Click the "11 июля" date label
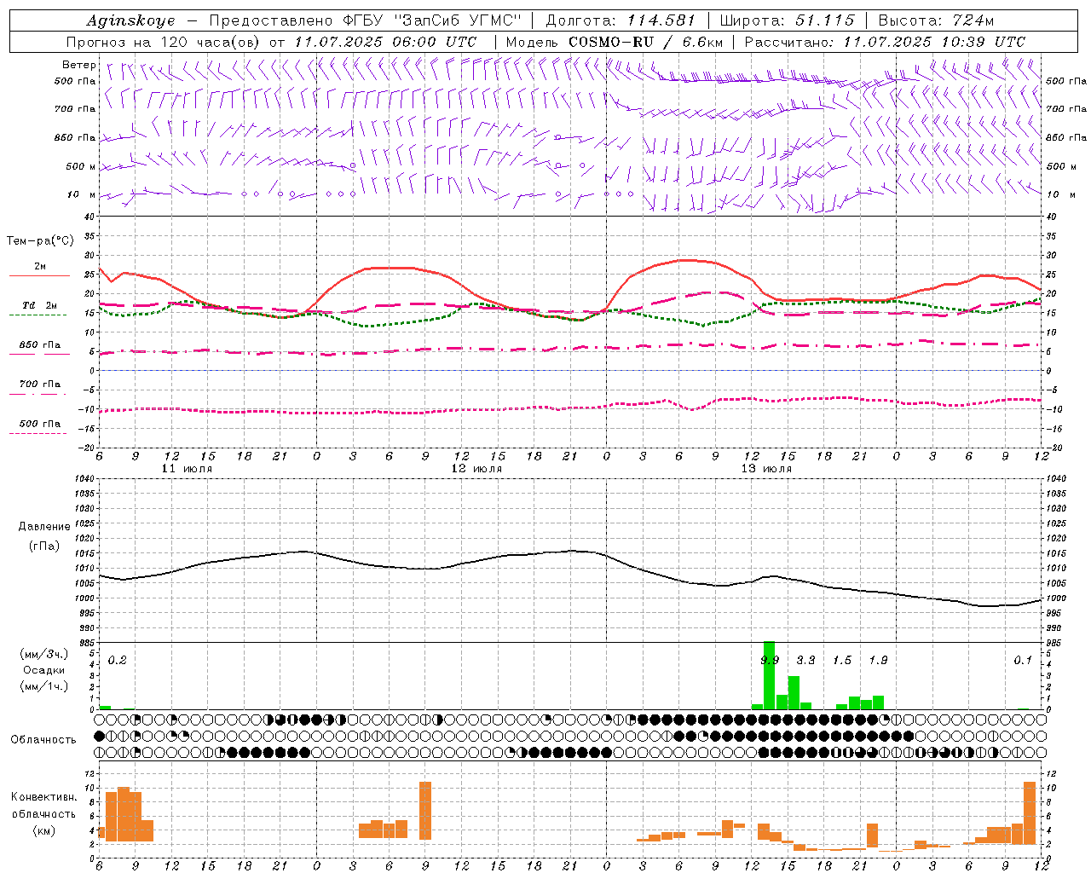 (187, 469)
